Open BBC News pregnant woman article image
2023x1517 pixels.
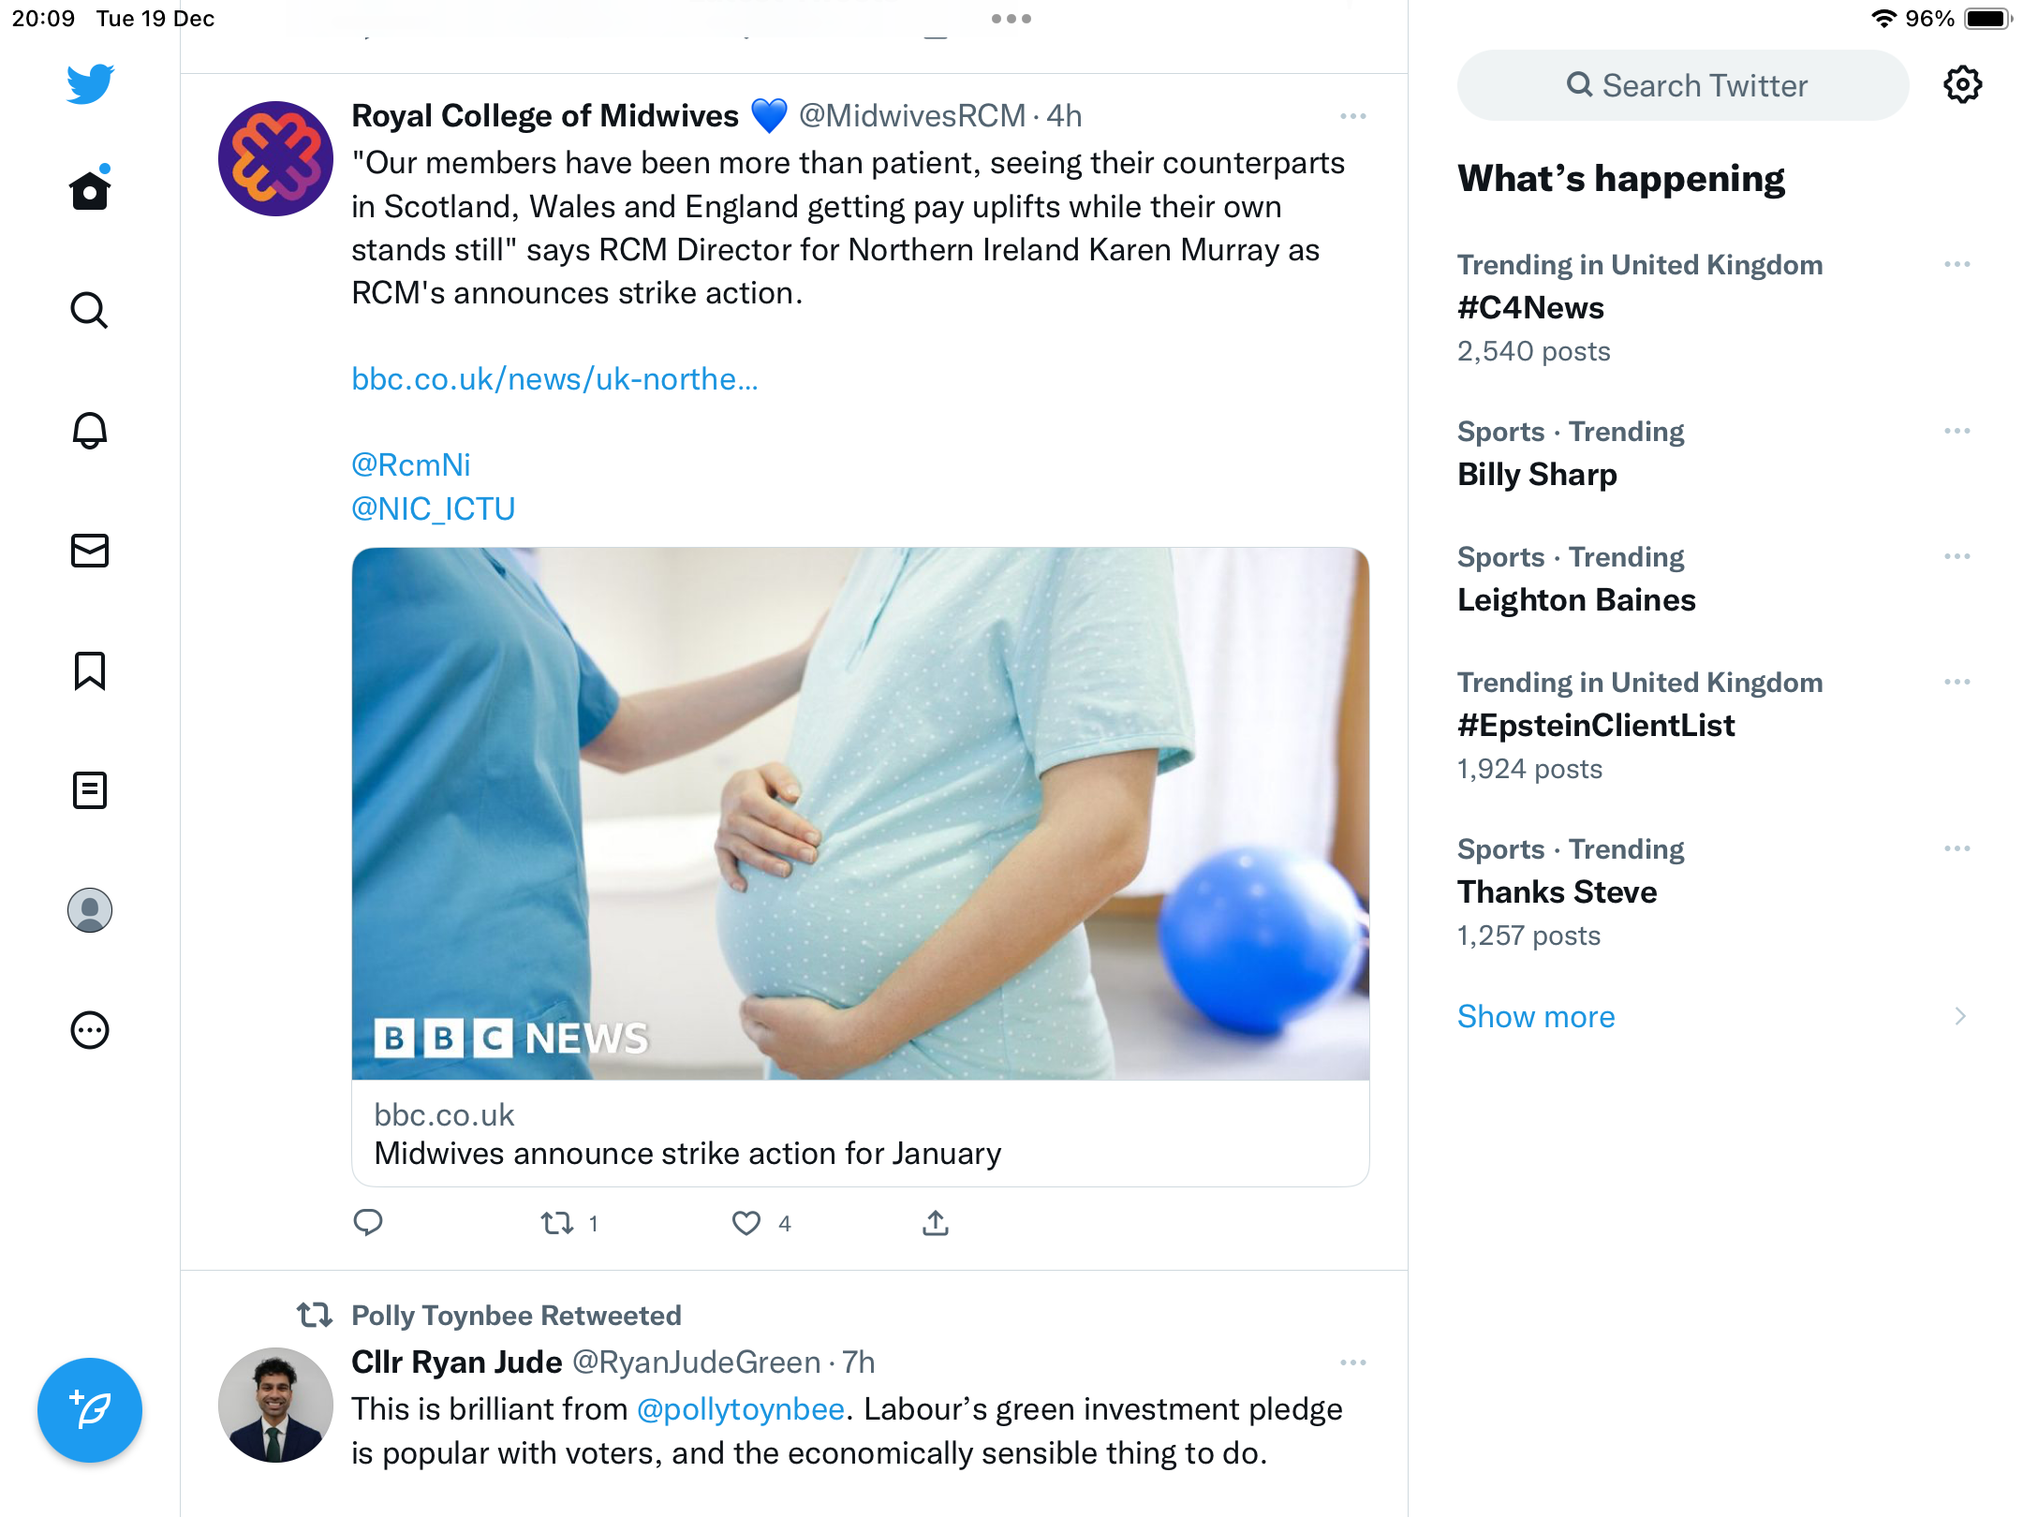860,813
